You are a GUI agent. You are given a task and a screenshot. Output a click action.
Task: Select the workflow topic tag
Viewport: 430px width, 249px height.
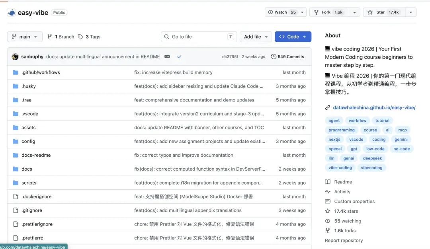tap(357, 121)
